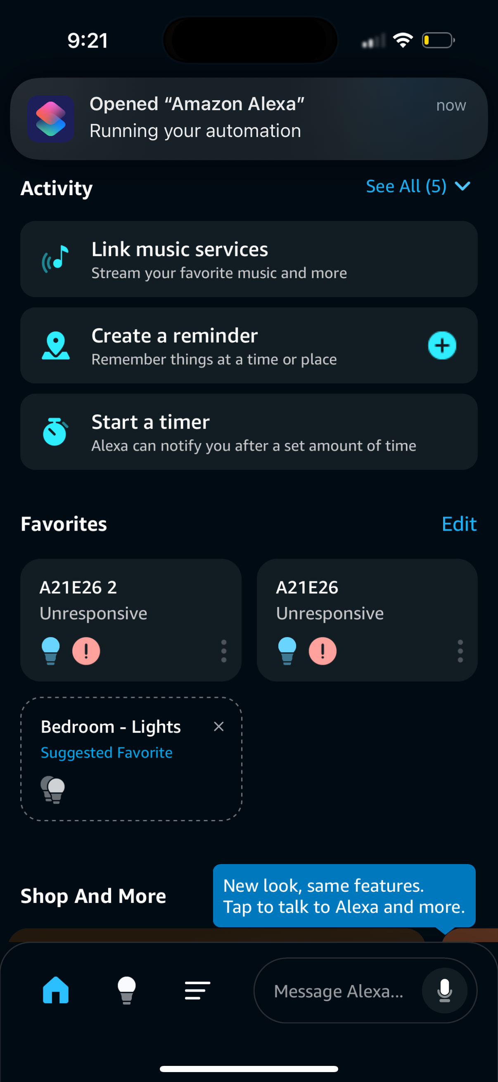This screenshot has width=498, height=1082.
Task: Open the More menu icon in navigation bar
Action: tap(196, 991)
